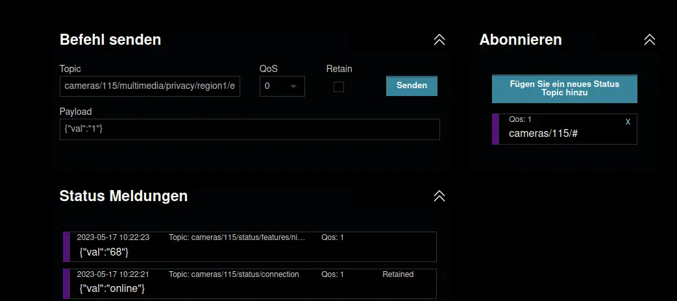Click the purple marker of the 10:22:23 message
Screen dimensions: 677x301
[66, 247]
